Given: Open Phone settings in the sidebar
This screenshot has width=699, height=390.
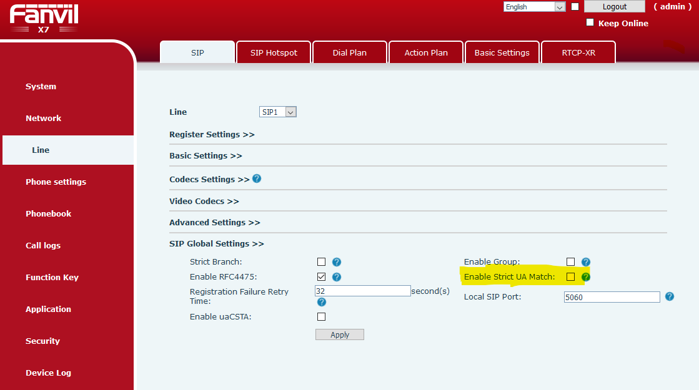Looking at the screenshot, I should click(x=56, y=182).
